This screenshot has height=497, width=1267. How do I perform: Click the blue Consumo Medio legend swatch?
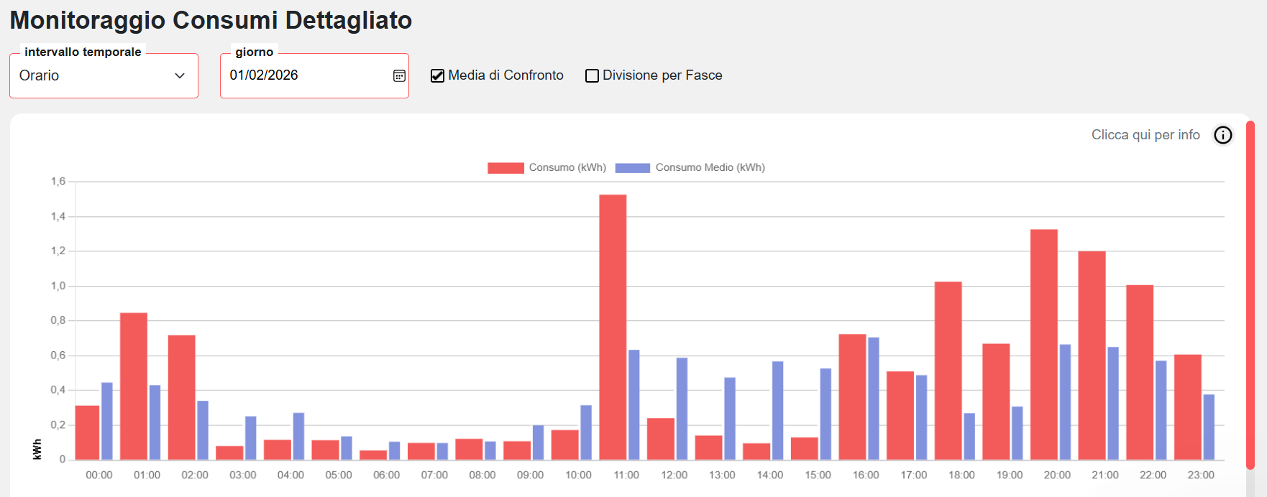pyautogui.click(x=633, y=167)
